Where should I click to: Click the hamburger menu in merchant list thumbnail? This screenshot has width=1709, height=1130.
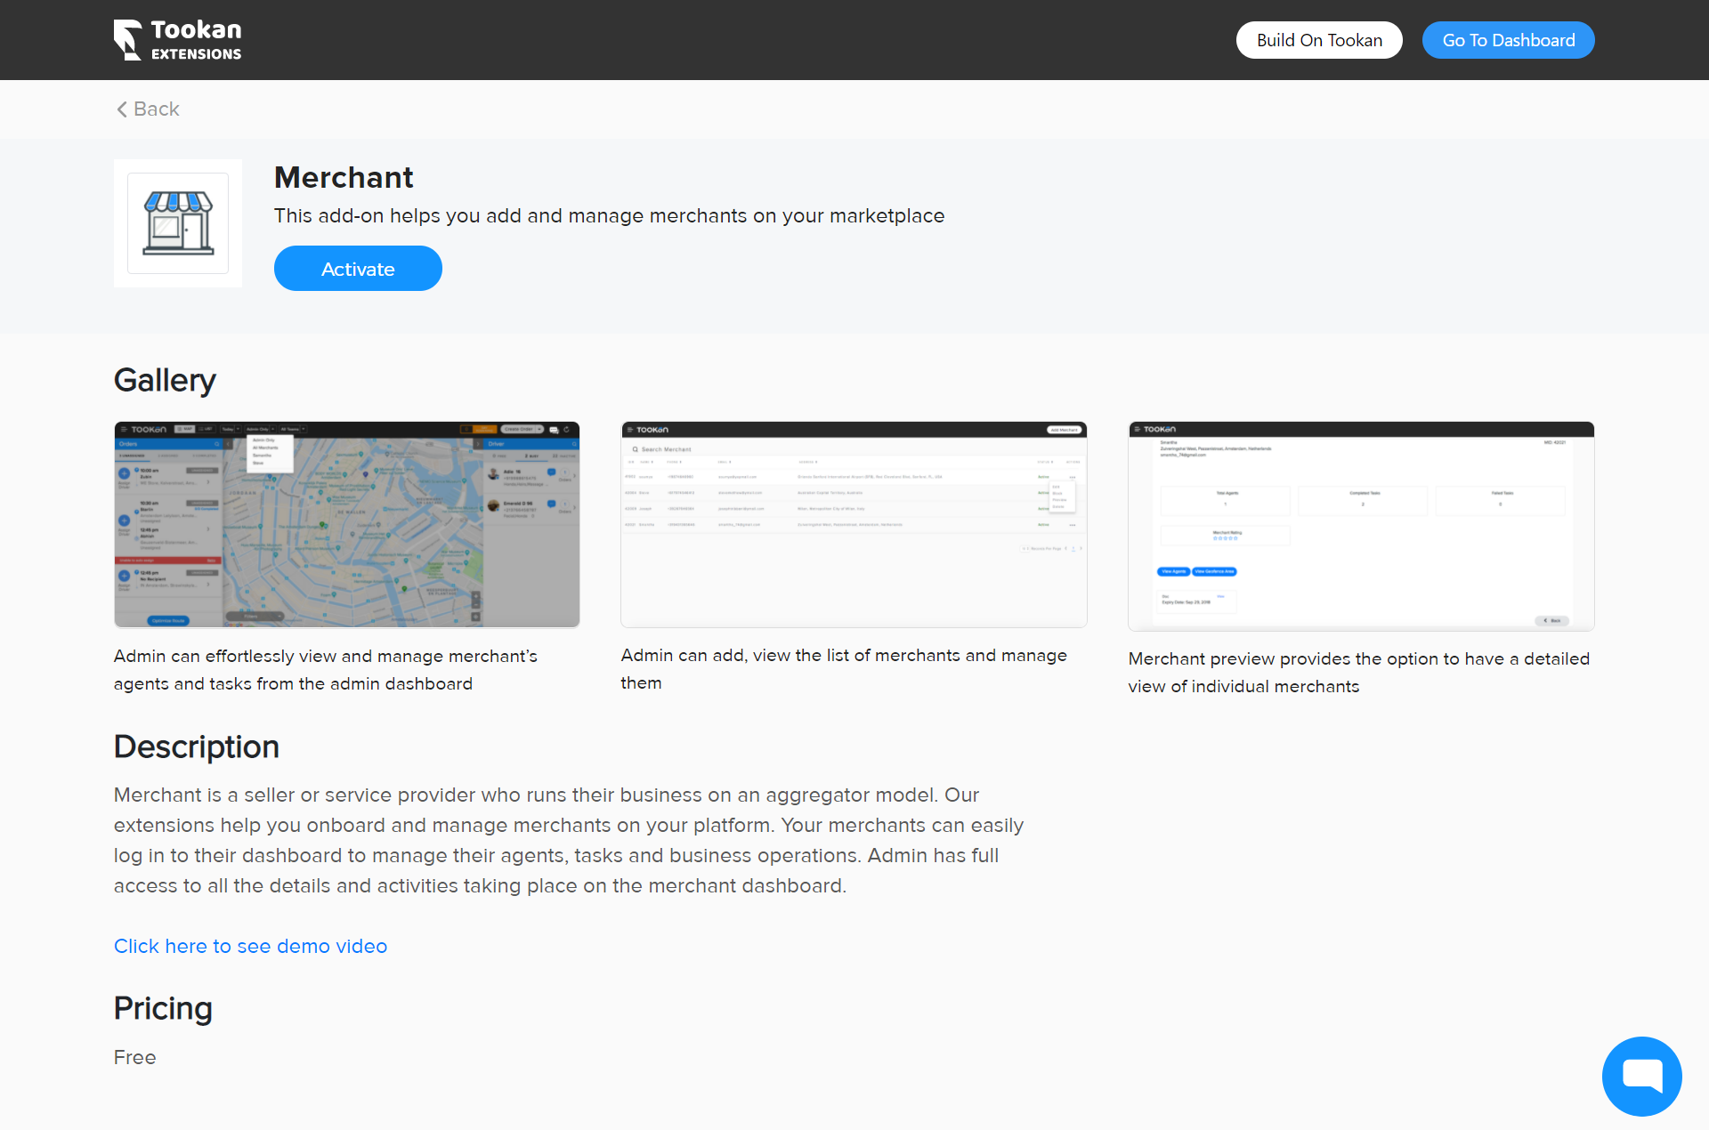click(629, 430)
